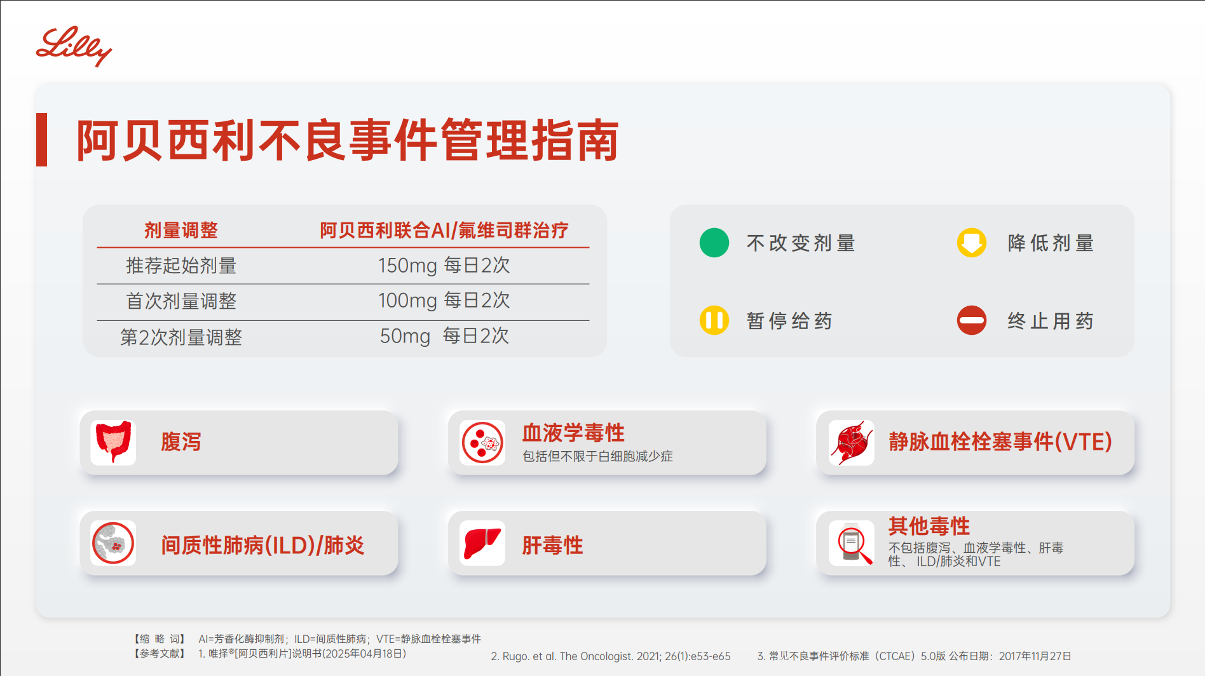Click the blood cells icon for 血液学毒性

point(483,443)
